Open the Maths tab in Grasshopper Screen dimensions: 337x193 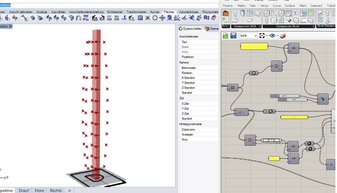(241, 5)
